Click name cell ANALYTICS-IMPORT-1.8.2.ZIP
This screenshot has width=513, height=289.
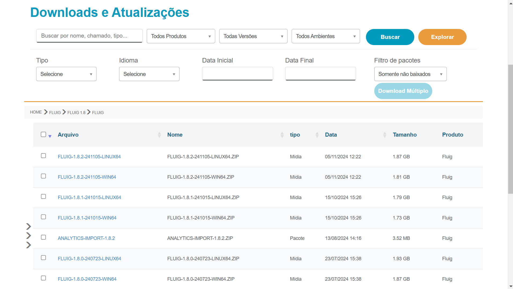tap(200, 238)
